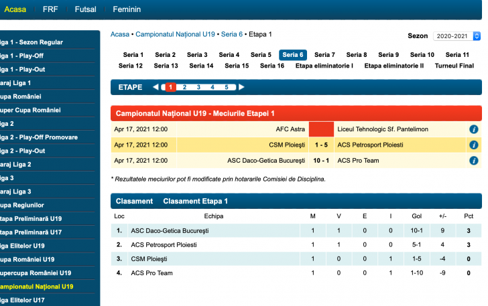Open the Feminin top menu item
The width and height of the screenshot is (488, 306).
point(127,9)
